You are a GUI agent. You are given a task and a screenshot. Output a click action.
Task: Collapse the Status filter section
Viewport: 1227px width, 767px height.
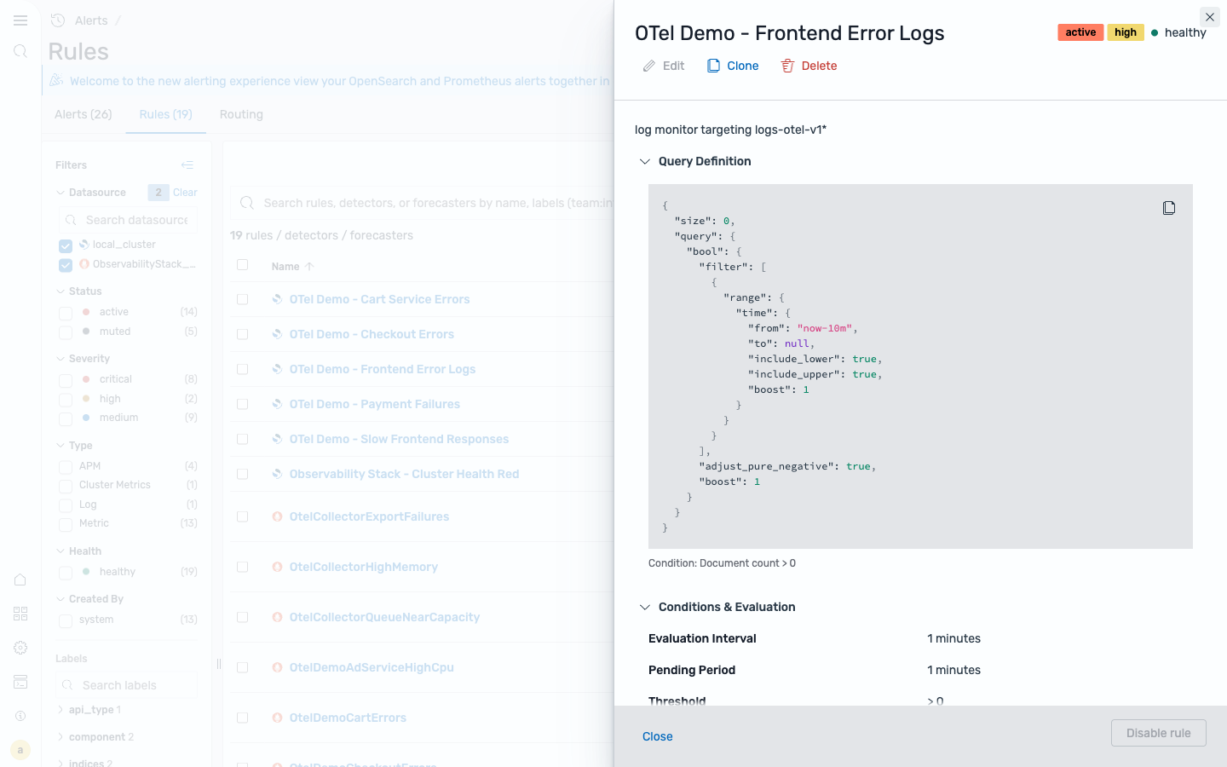tap(60, 291)
